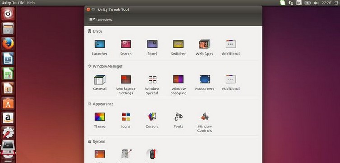Open the Help menu
Image resolution: width=340 pixels, height=163 pixels.
coord(31,3)
